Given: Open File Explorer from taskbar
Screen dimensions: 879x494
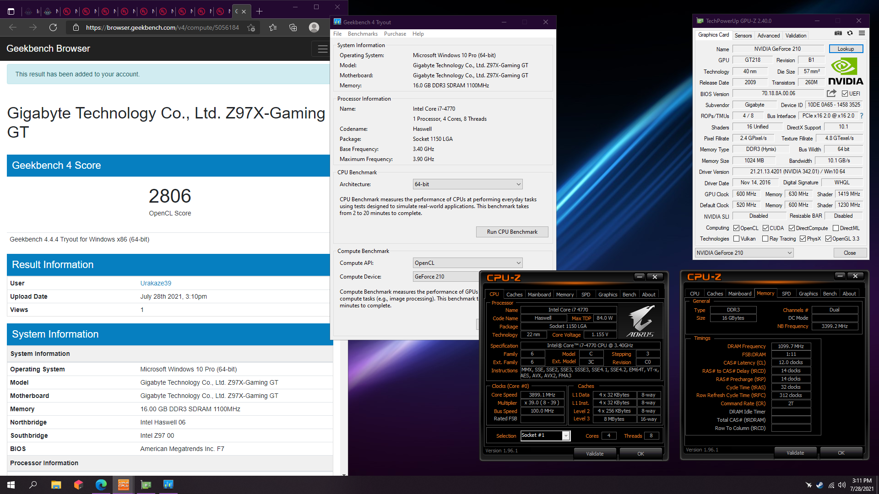Looking at the screenshot, I should (x=56, y=485).
